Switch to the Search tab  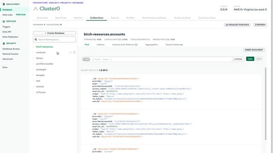point(115,18)
